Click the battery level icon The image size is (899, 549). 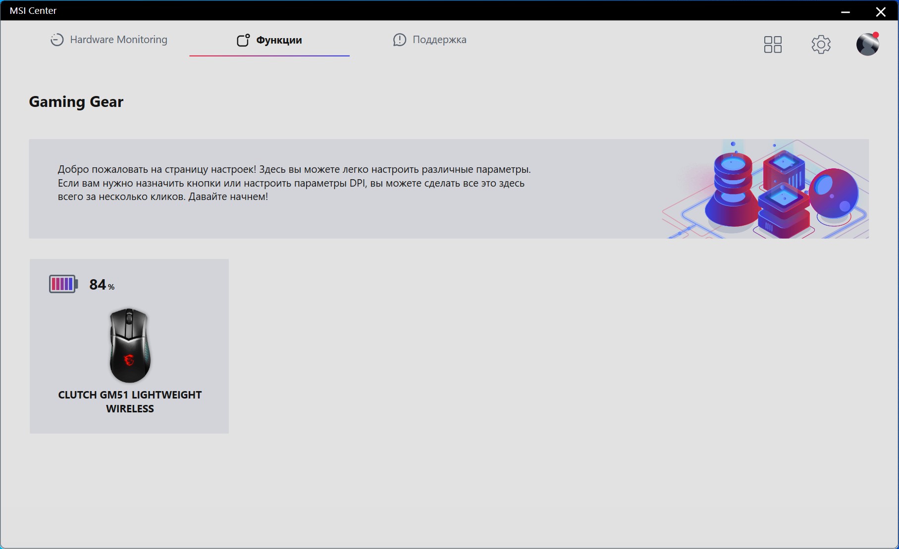(x=63, y=284)
